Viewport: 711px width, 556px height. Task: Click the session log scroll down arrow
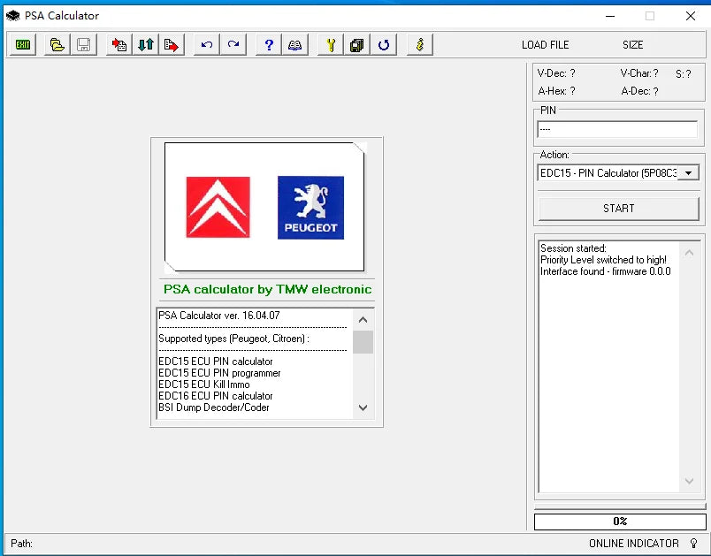(689, 481)
